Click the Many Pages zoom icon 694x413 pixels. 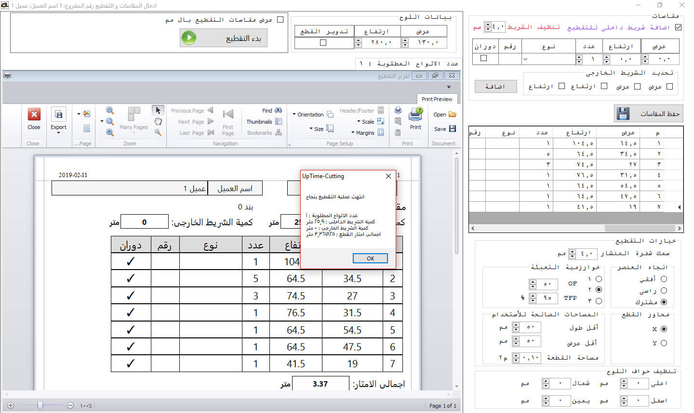(x=134, y=115)
